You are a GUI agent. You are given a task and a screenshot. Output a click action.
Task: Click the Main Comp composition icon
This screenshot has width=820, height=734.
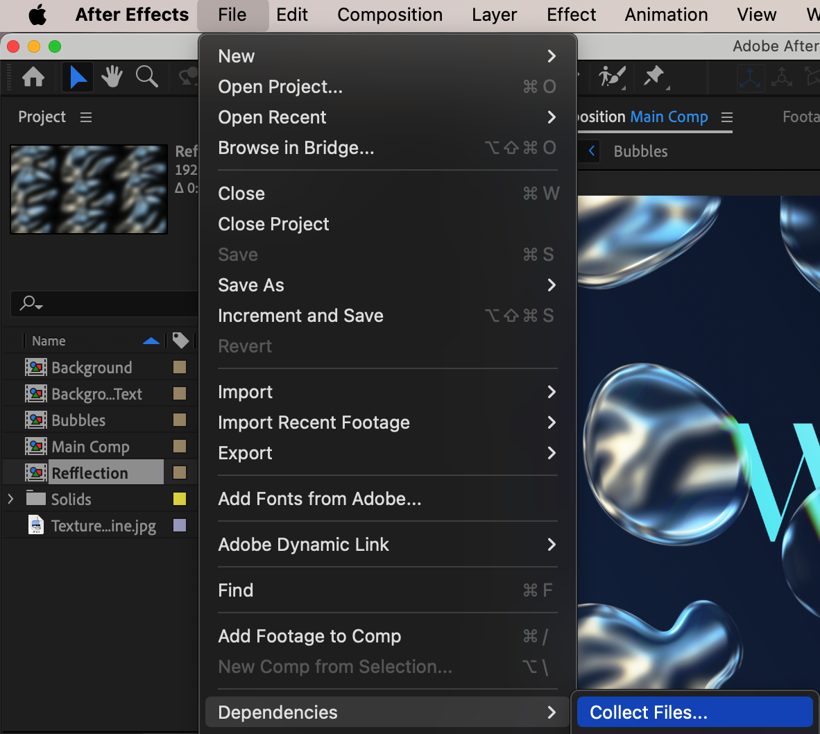coord(35,447)
